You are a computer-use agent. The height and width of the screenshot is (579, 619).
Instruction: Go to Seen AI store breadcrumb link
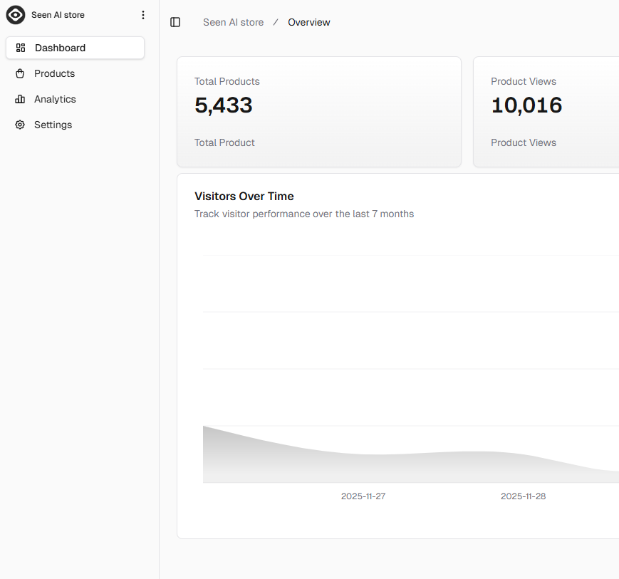233,22
